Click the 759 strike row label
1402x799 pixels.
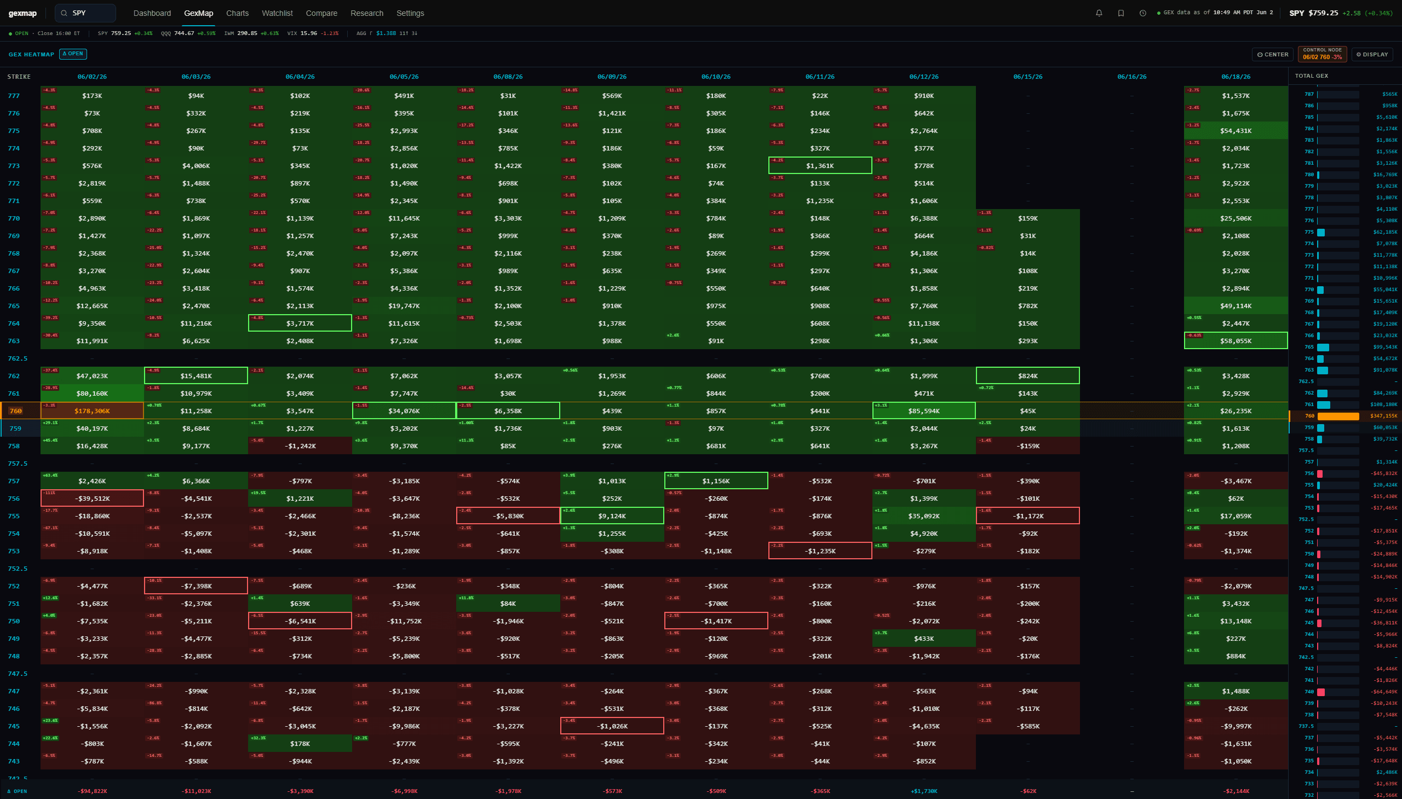[x=15, y=429]
